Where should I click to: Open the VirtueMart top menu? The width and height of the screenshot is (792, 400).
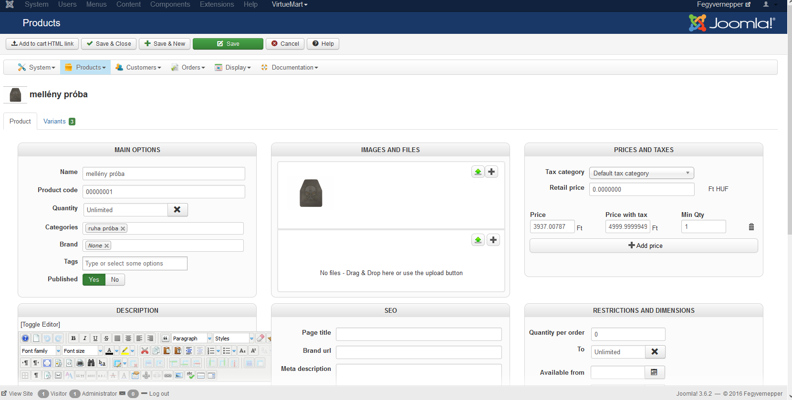290,4
